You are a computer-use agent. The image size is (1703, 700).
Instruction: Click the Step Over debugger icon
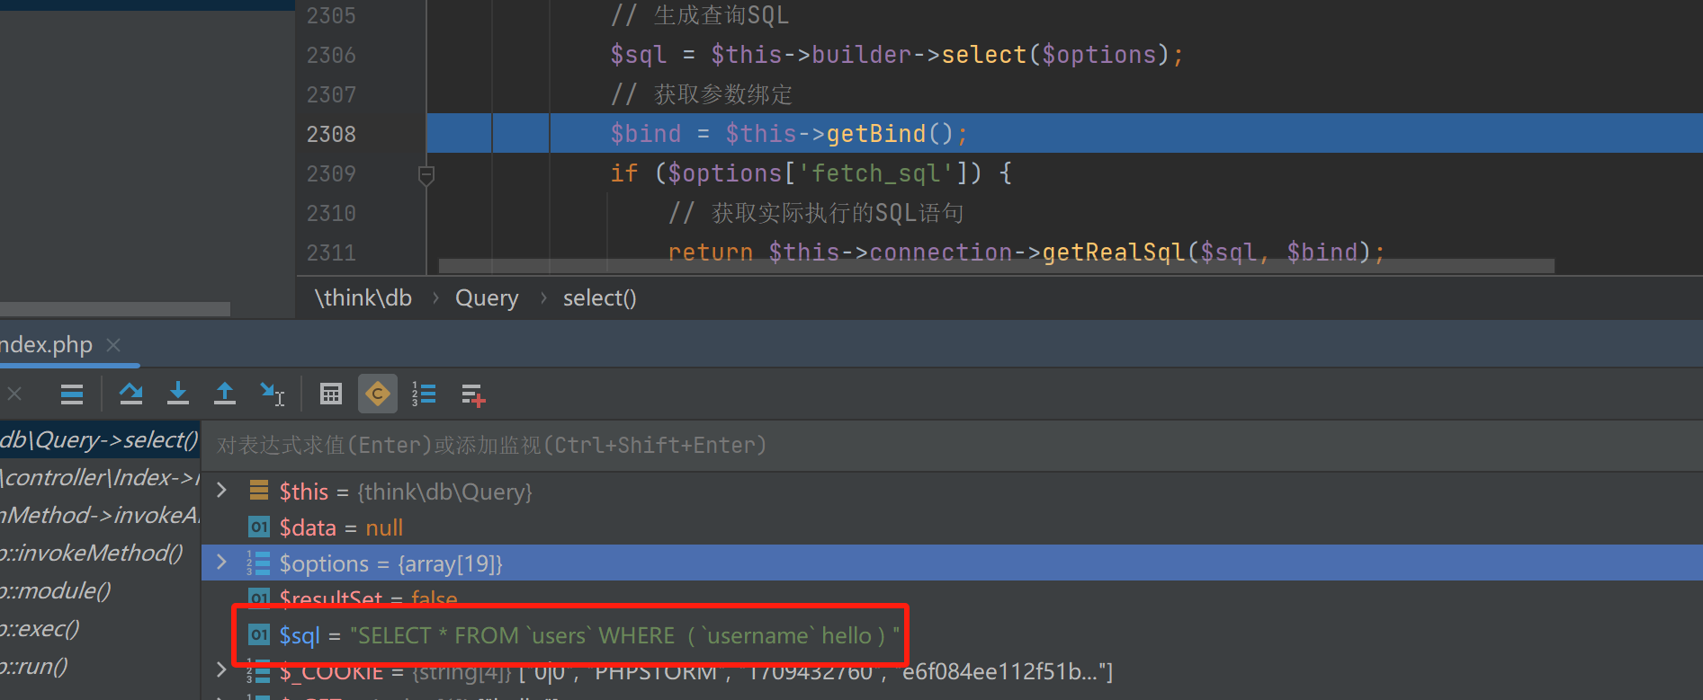click(x=131, y=394)
